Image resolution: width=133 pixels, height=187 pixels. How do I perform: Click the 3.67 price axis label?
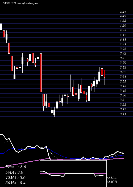123,72
